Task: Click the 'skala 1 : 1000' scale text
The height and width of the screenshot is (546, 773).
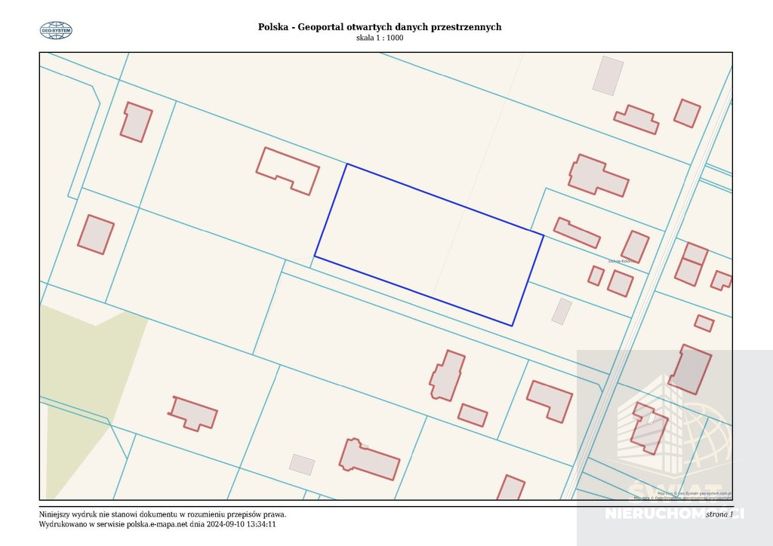Action: pyautogui.click(x=380, y=38)
